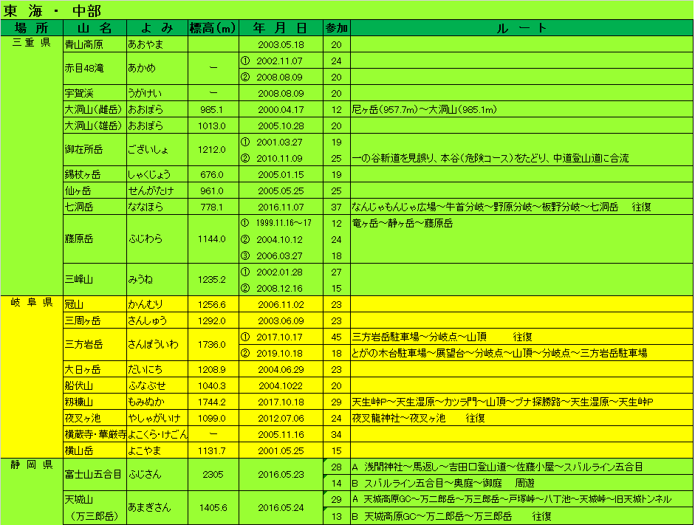Screen dimensions: 695x525
Task: Select the route 尼ヶ岳(957.7m)～大洞山(985.1m)
Action: coord(424,109)
